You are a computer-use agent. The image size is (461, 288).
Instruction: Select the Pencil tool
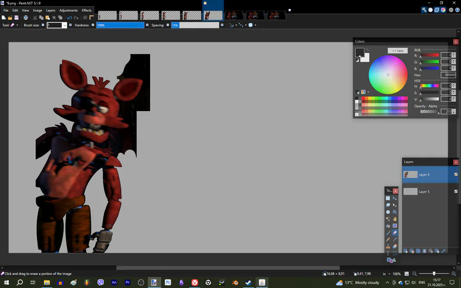(388, 239)
